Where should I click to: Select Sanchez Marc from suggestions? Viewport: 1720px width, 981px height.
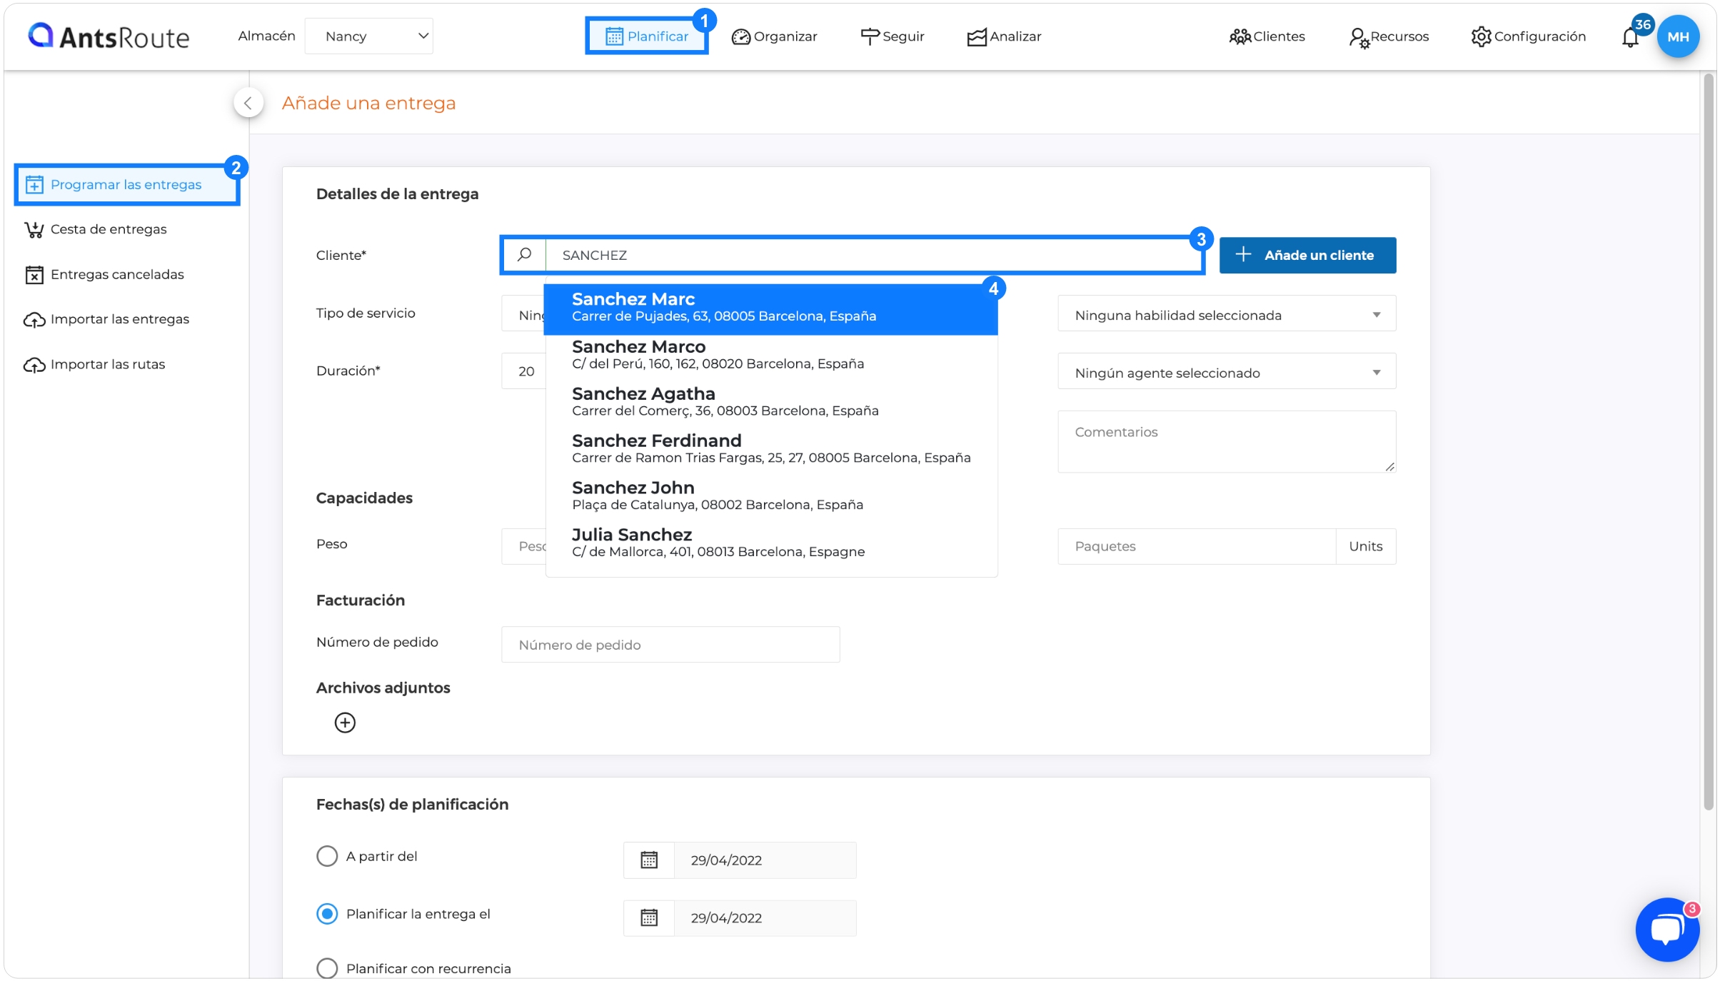(x=770, y=309)
